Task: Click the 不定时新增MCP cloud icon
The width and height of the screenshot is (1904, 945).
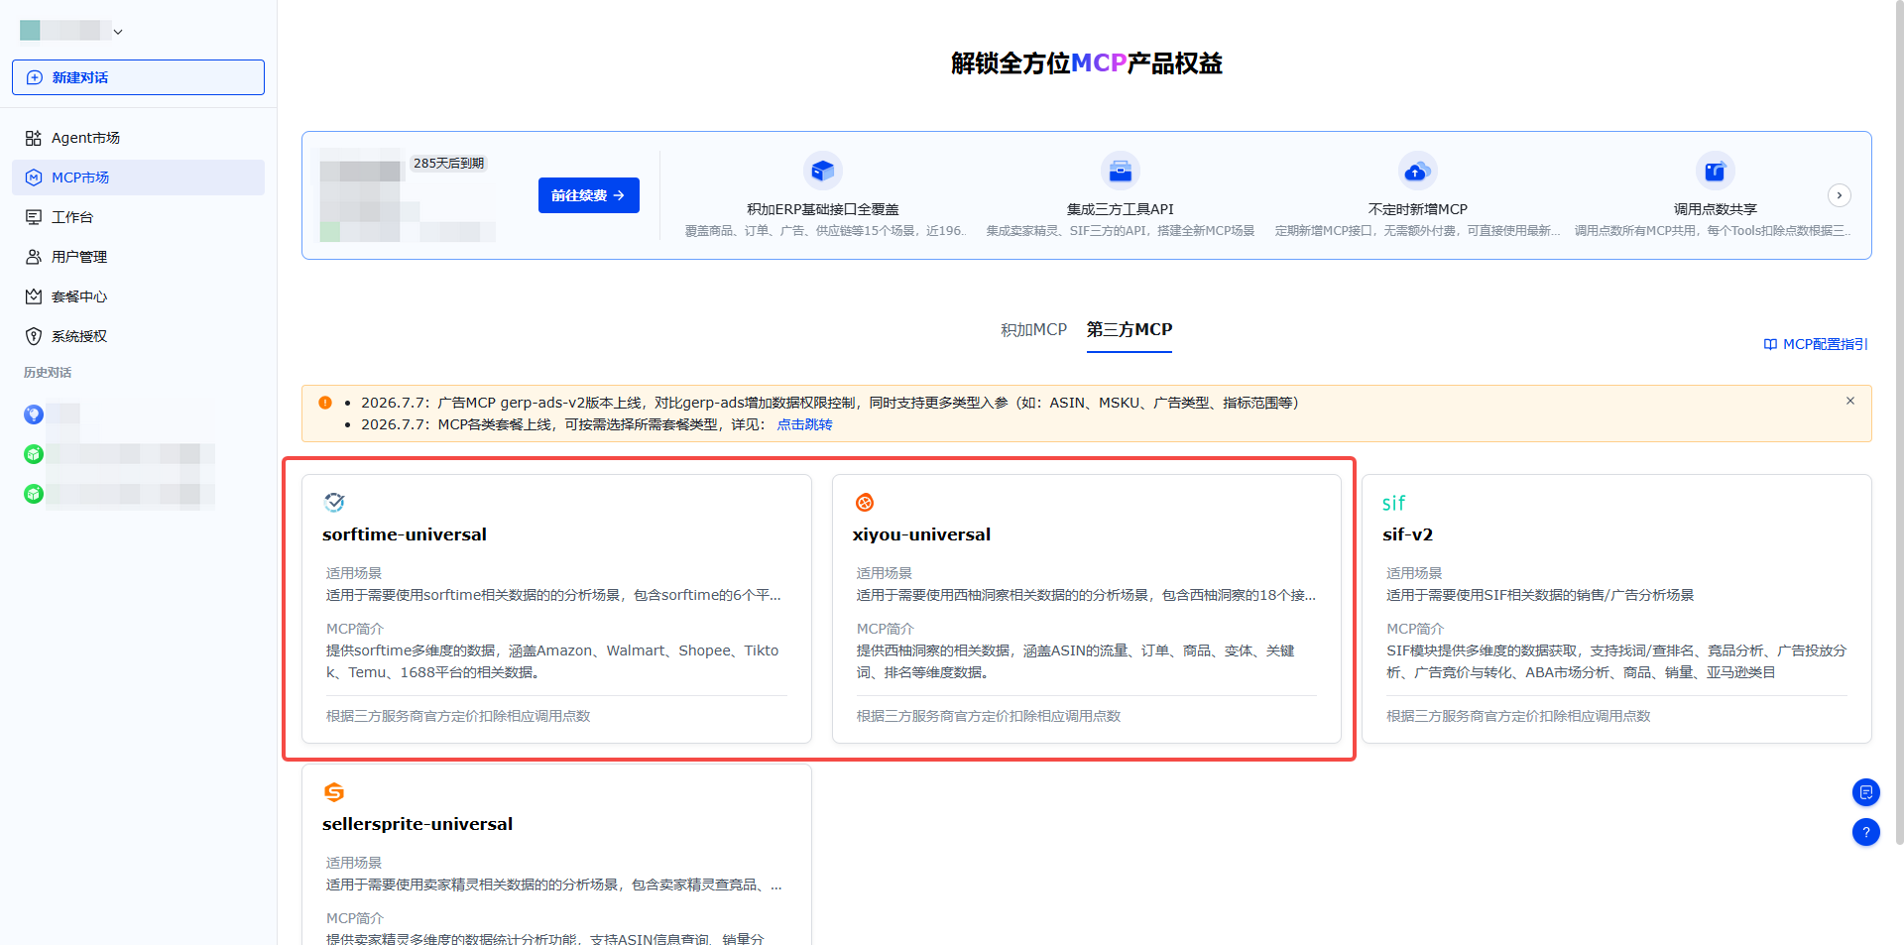Action: tap(1418, 172)
